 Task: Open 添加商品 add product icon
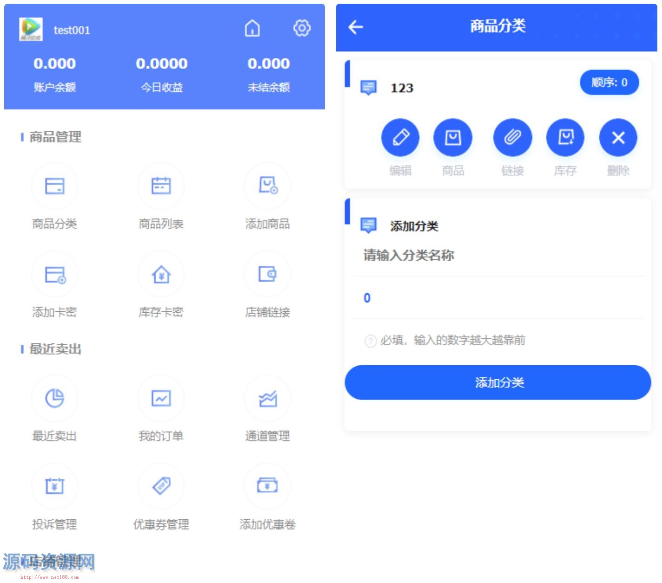(x=267, y=186)
